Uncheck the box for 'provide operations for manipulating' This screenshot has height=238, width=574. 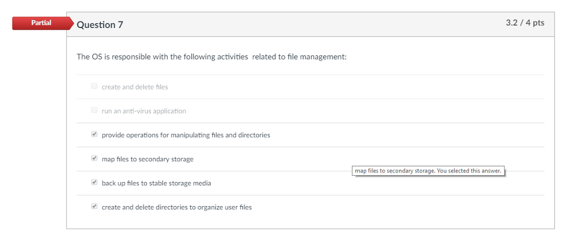[94, 134]
